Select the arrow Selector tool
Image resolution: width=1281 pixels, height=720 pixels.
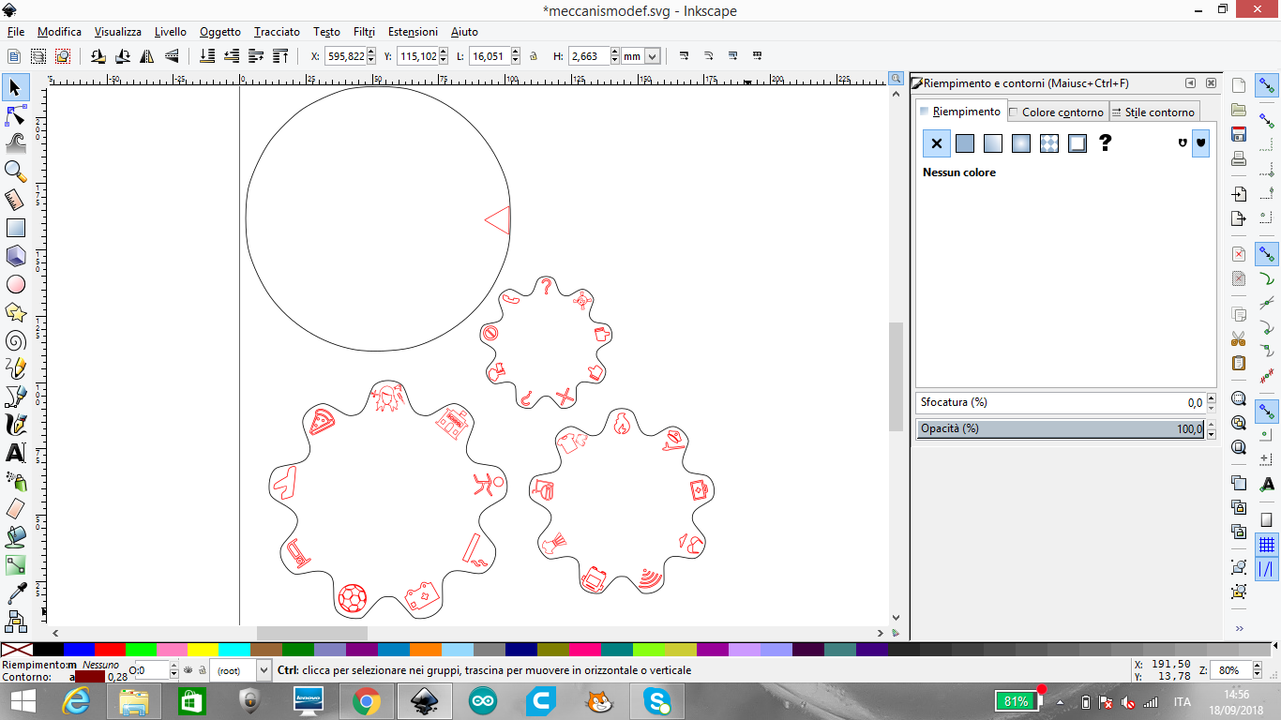15,88
